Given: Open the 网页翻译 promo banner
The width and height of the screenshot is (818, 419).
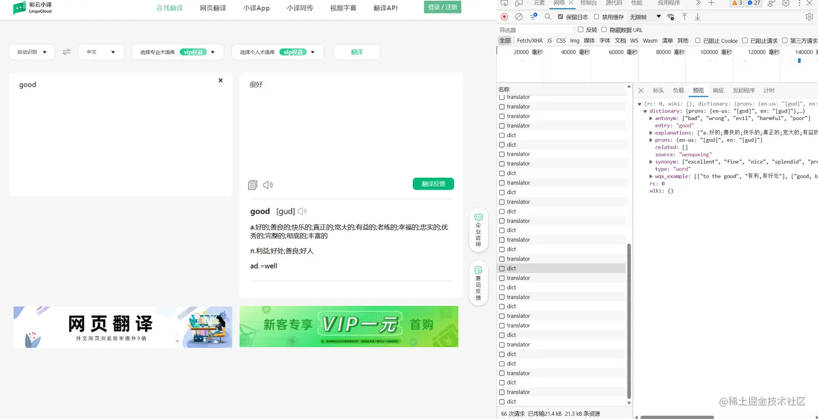Looking at the screenshot, I should pyautogui.click(x=123, y=327).
